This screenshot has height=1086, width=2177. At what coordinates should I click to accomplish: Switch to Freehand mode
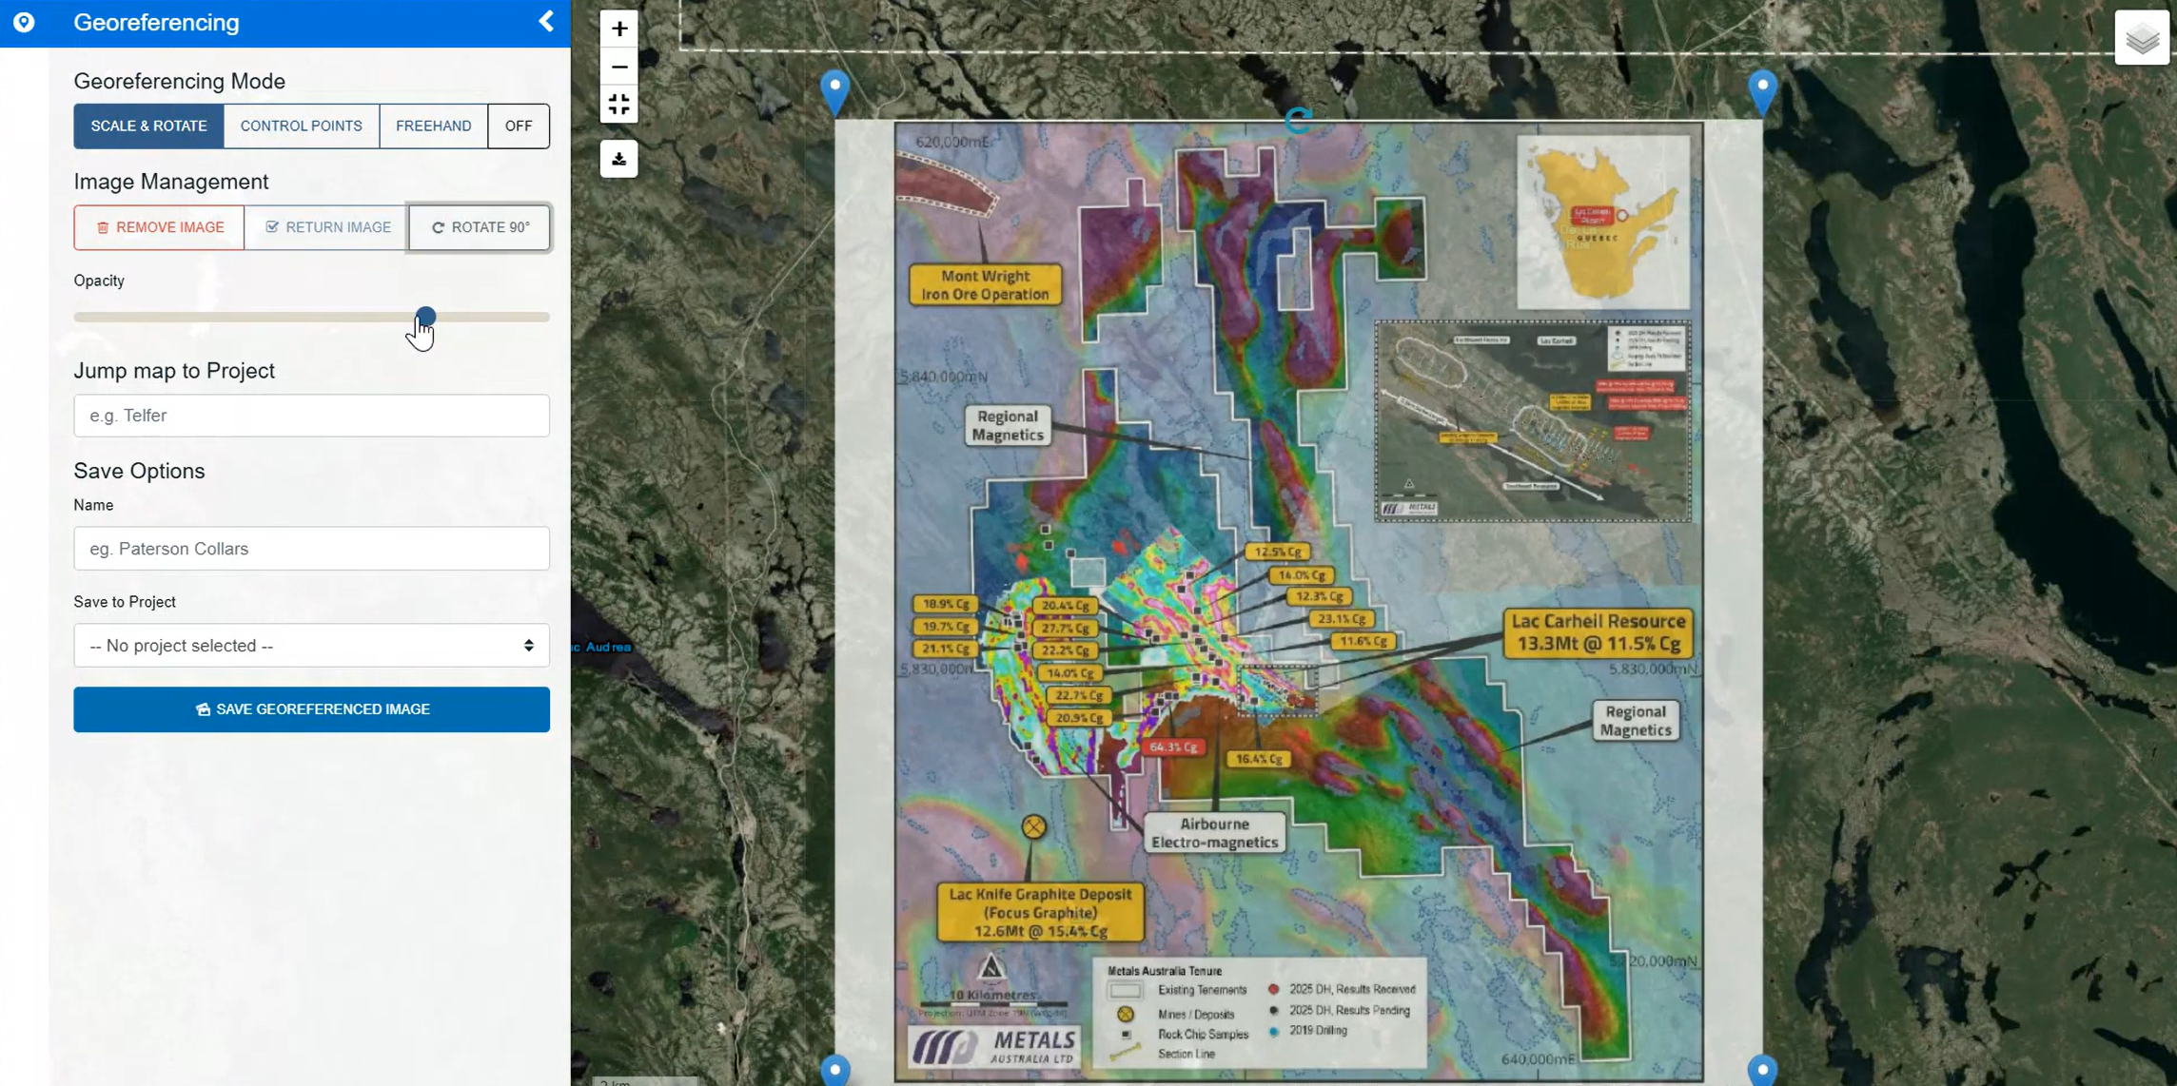click(433, 126)
